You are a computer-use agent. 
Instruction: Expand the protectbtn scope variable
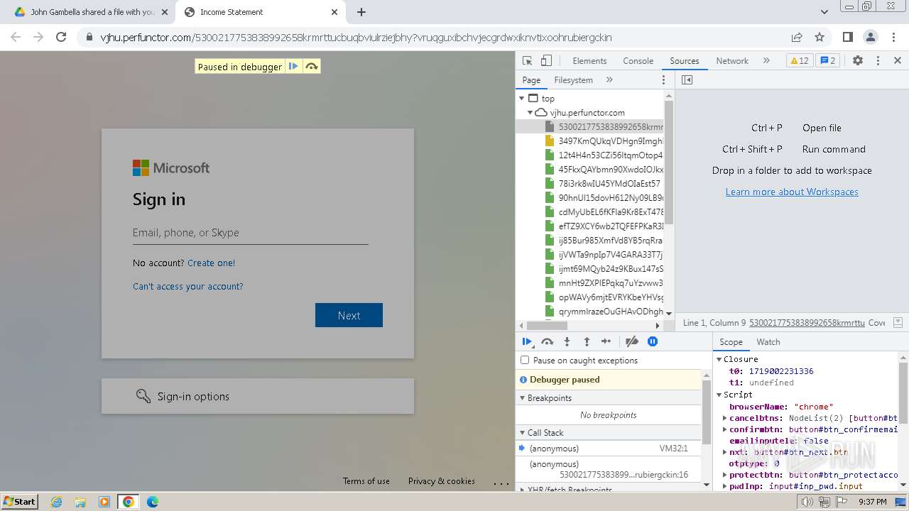coord(725,476)
